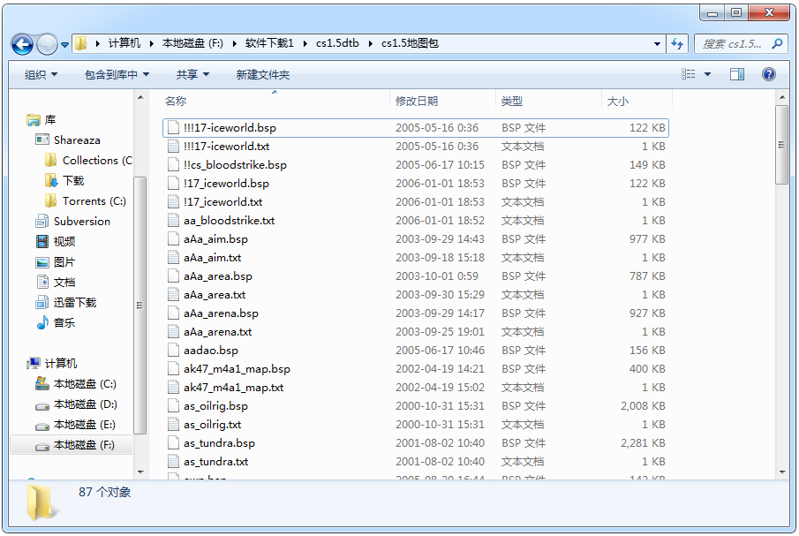Open the view options dropdown arrow
The image size is (799, 536).
pyautogui.click(x=707, y=75)
